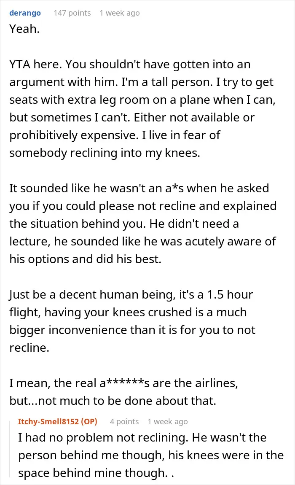
Task: Click the text his options and did his best
Action: click(86, 259)
